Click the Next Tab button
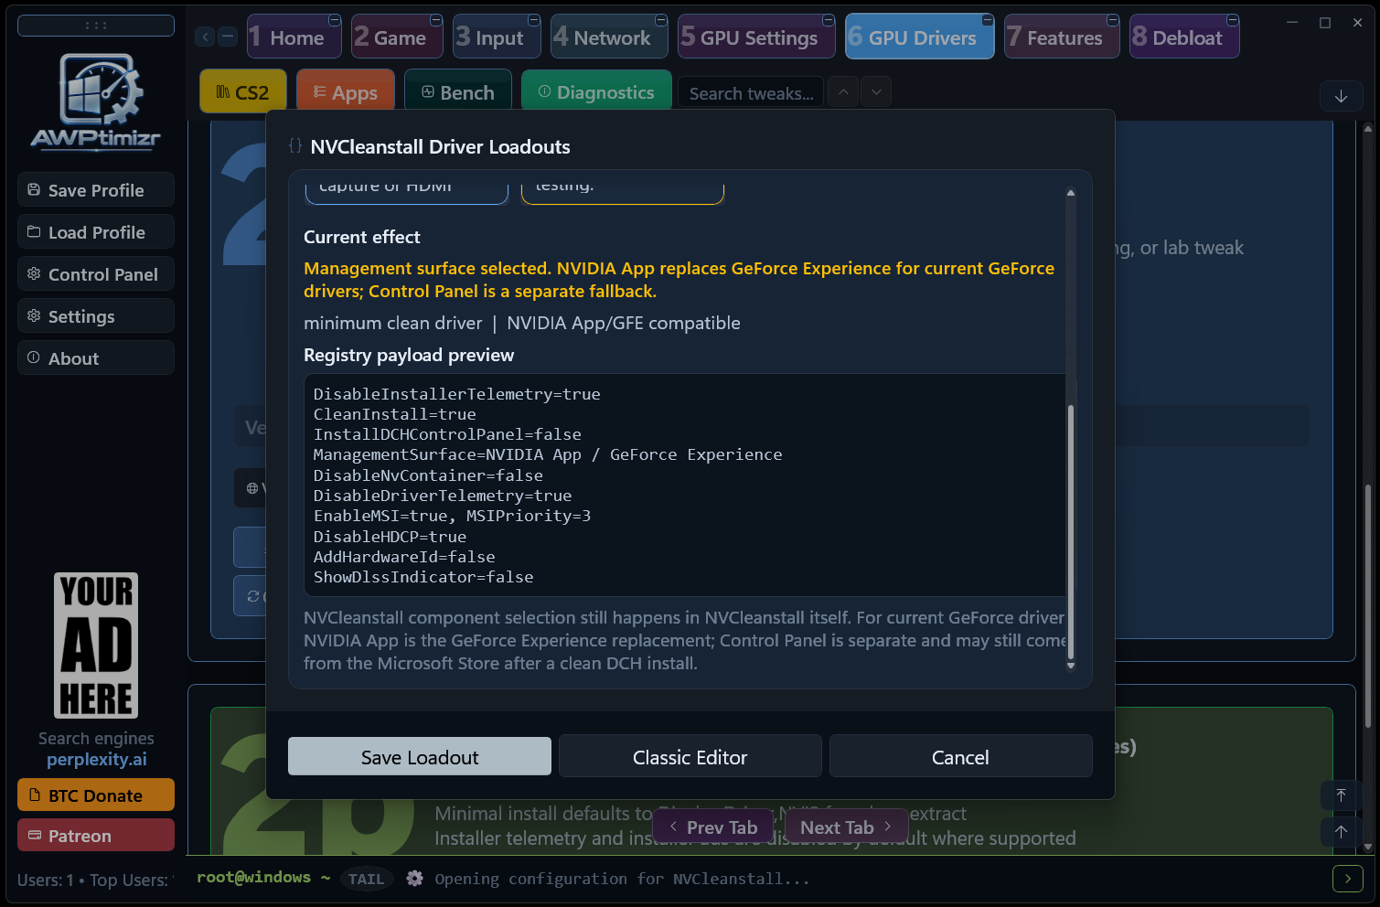The height and width of the screenshot is (907, 1380). coord(846,827)
